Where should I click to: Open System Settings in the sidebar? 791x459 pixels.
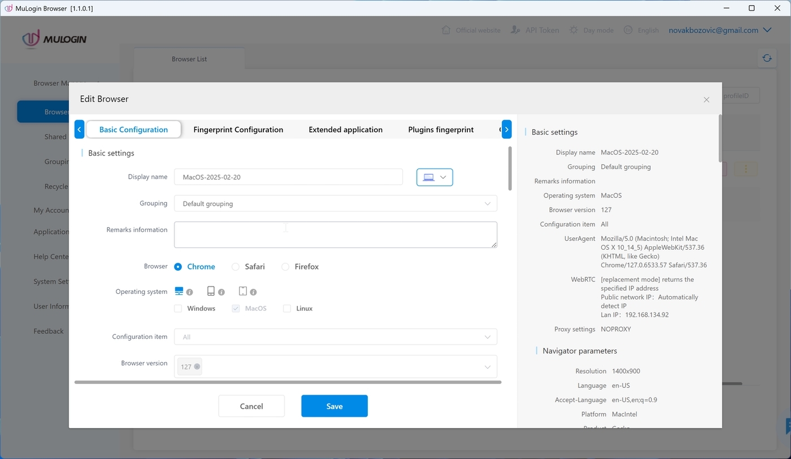pos(51,281)
